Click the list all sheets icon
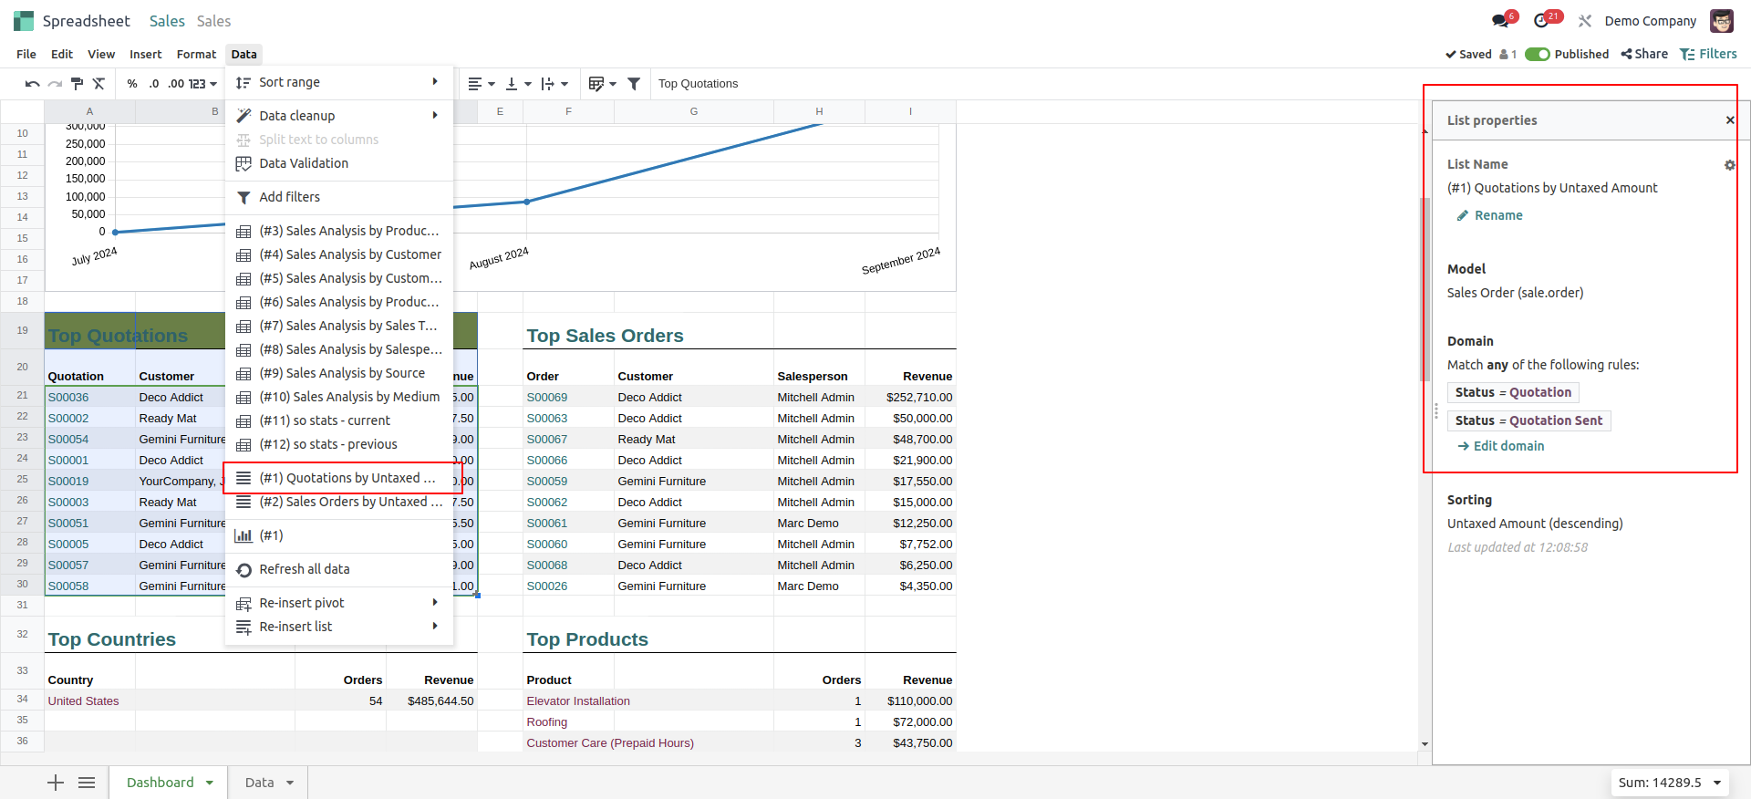This screenshot has width=1751, height=799. (87, 783)
